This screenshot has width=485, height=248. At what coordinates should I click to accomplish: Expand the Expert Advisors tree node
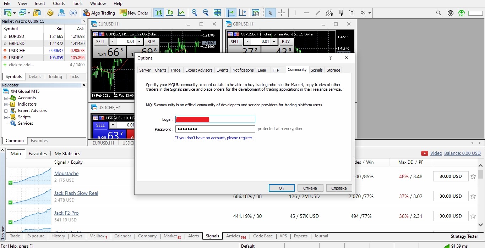tap(6, 111)
